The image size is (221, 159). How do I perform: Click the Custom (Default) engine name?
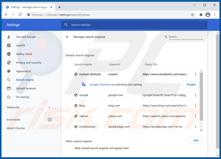[90, 74]
